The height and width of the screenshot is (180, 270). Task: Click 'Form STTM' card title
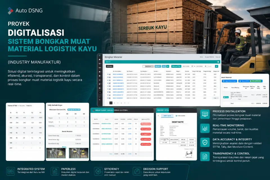[x=12, y=105]
